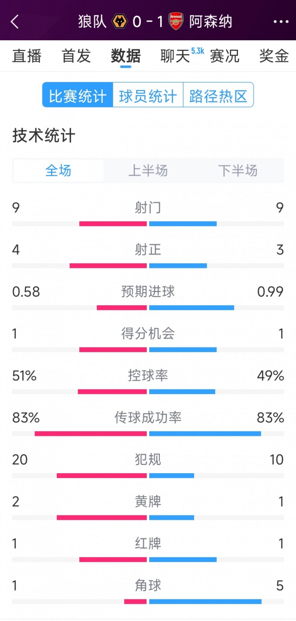The width and height of the screenshot is (296, 621).
Task: Select 比赛统计 segment button
Action: click(78, 95)
